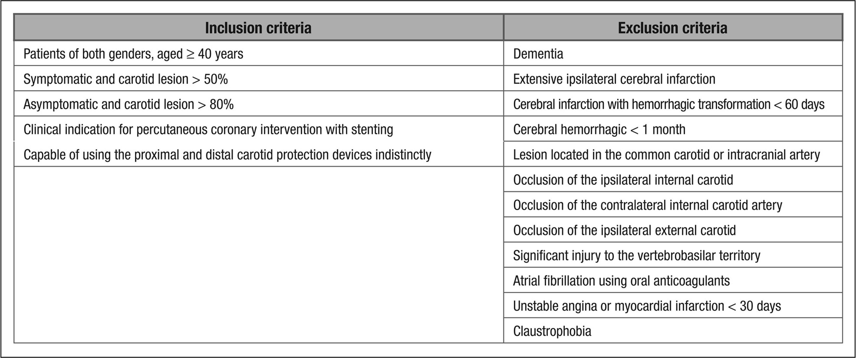Click the Inclusion criteria column header
The image size is (856, 358).
tap(258, 28)
